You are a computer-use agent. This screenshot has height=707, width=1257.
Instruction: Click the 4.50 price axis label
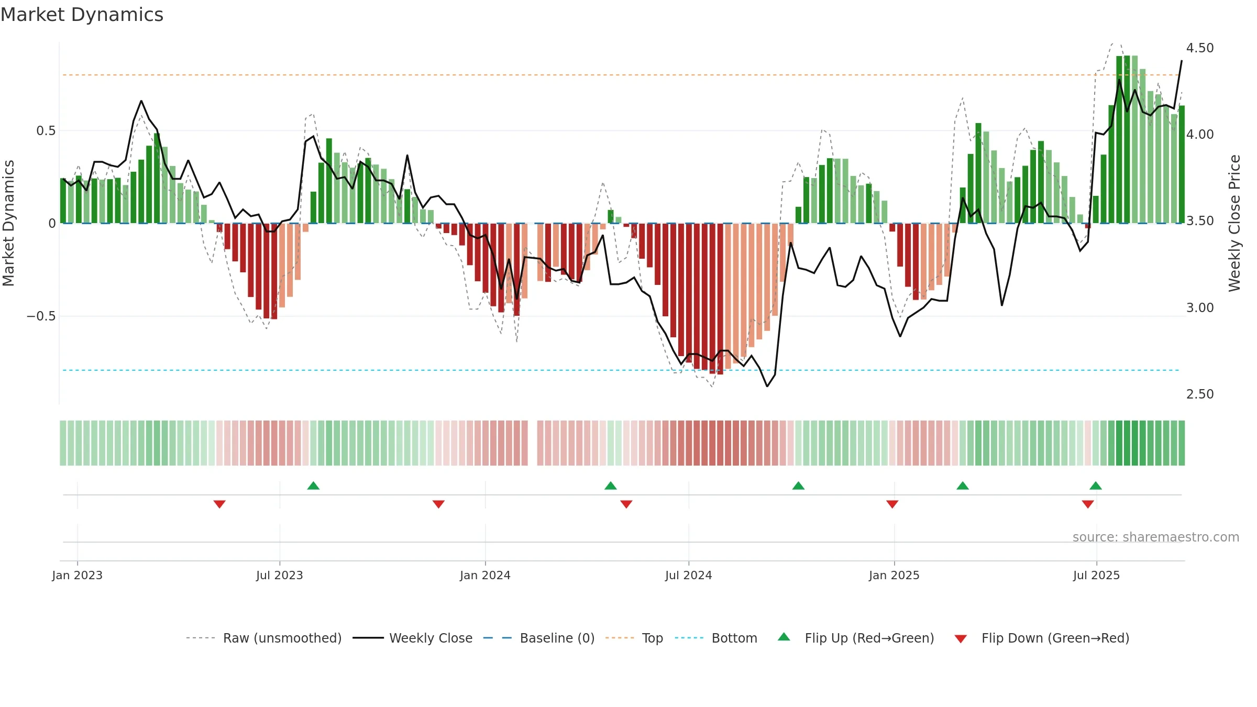[x=1200, y=48]
